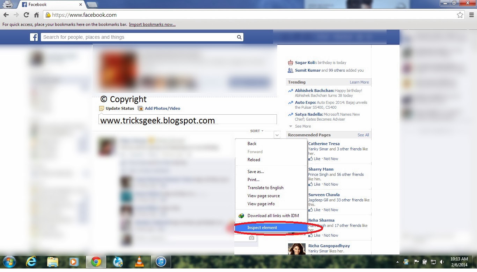
Task: Click the friend requests people icon
Action: pos(290,70)
